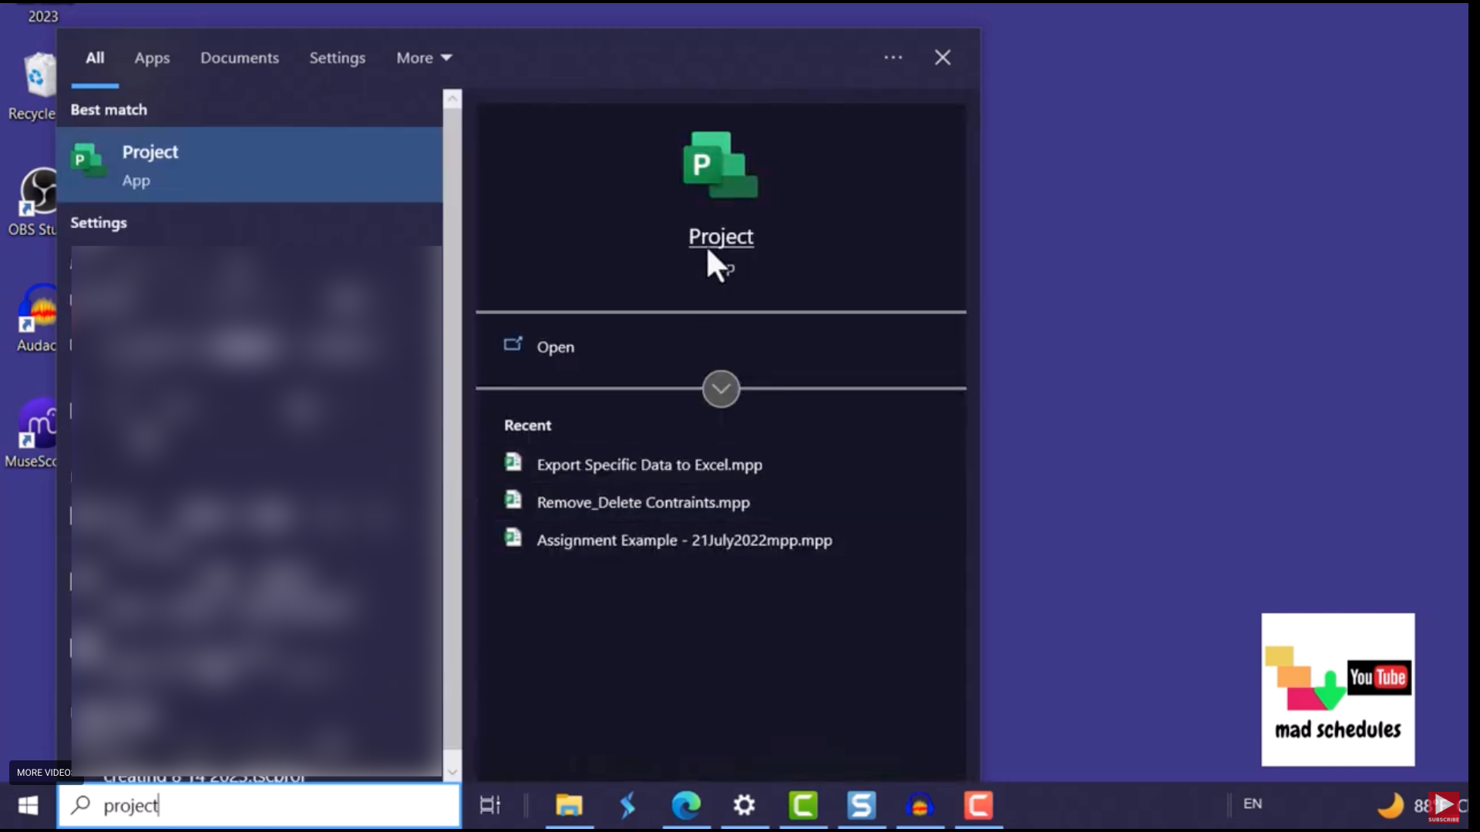
Task: Select the Settings search filter tab
Action: pyautogui.click(x=337, y=59)
